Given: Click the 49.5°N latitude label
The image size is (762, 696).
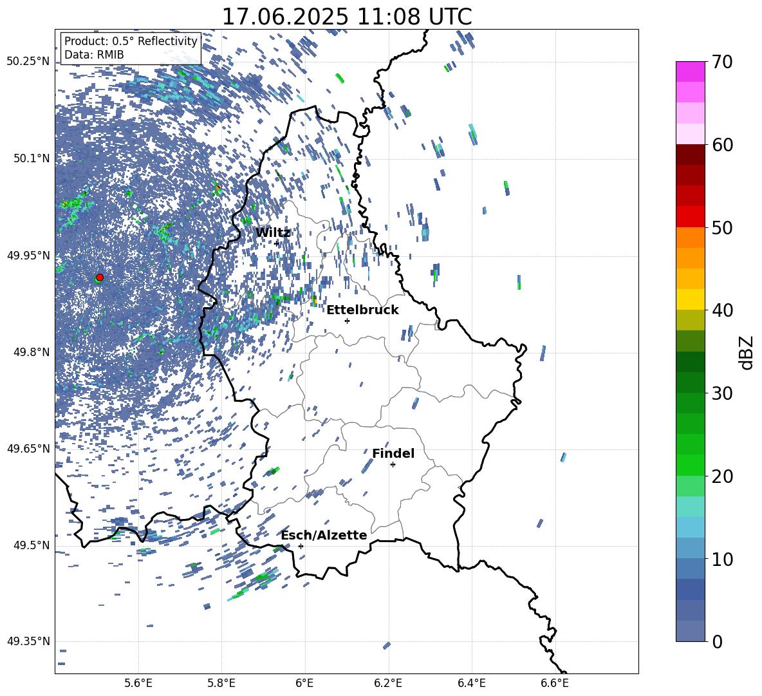Looking at the screenshot, I should click(x=31, y=545).
